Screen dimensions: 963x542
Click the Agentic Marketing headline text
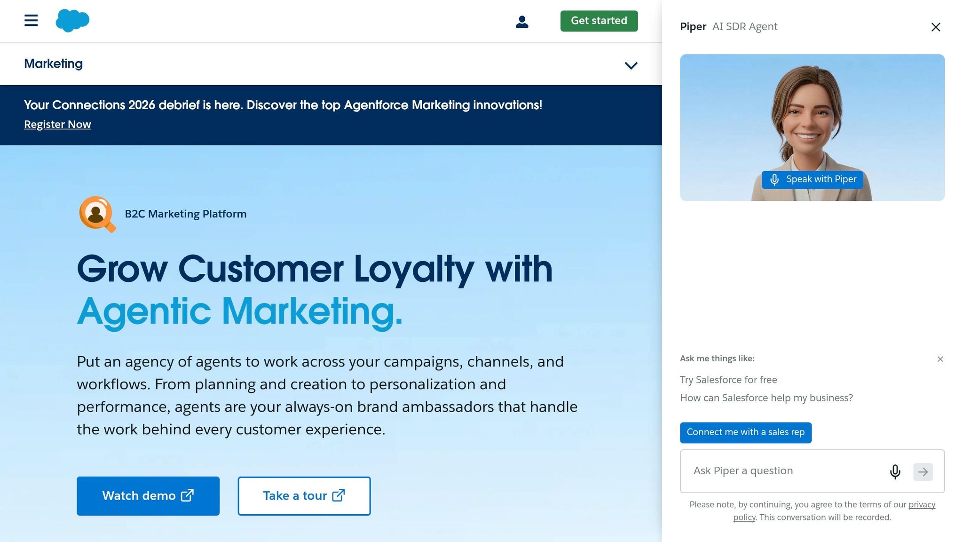click(240, 311)
